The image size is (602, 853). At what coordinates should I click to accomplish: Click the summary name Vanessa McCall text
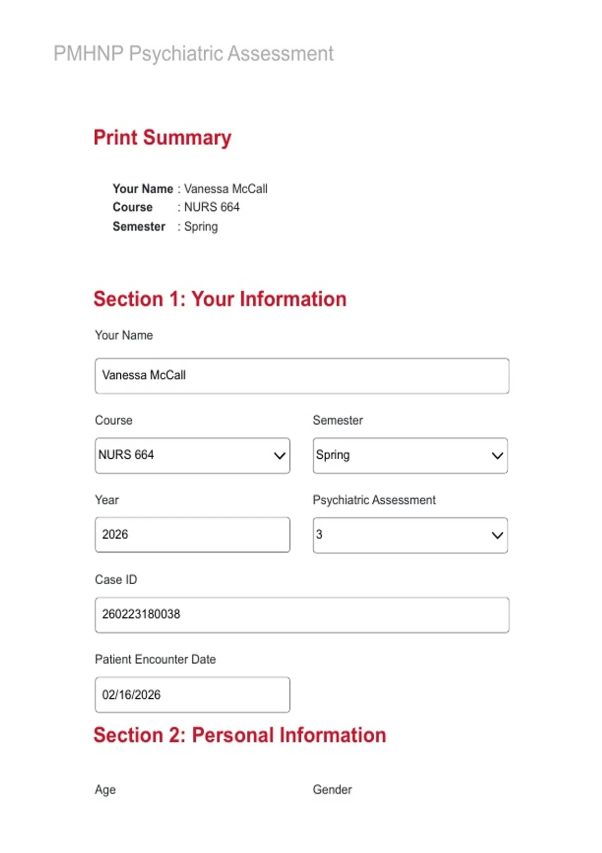pyautogui.click(x=226, y=189)
